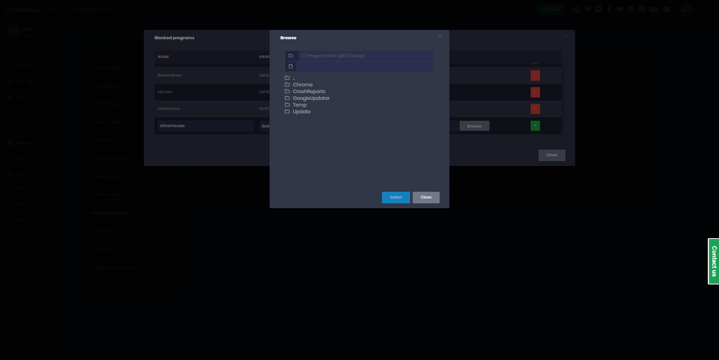
Task: Select SMS provider settings in list
Action: pos(112,268)
